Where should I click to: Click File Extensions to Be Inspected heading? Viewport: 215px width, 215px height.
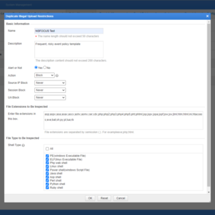point(27,106)
